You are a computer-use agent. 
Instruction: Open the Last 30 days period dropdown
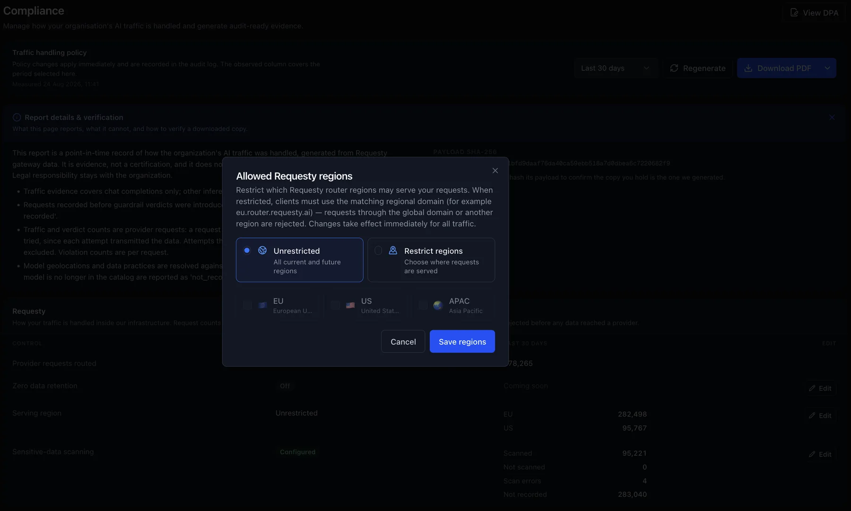coord(615,68)
